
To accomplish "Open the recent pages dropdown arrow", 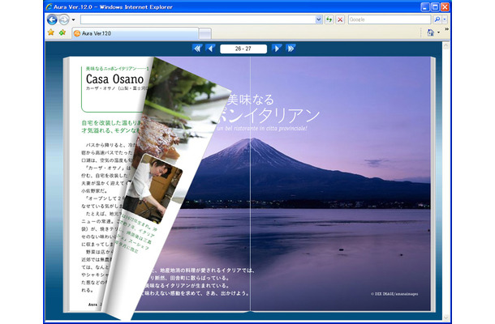I will (73, 20).
